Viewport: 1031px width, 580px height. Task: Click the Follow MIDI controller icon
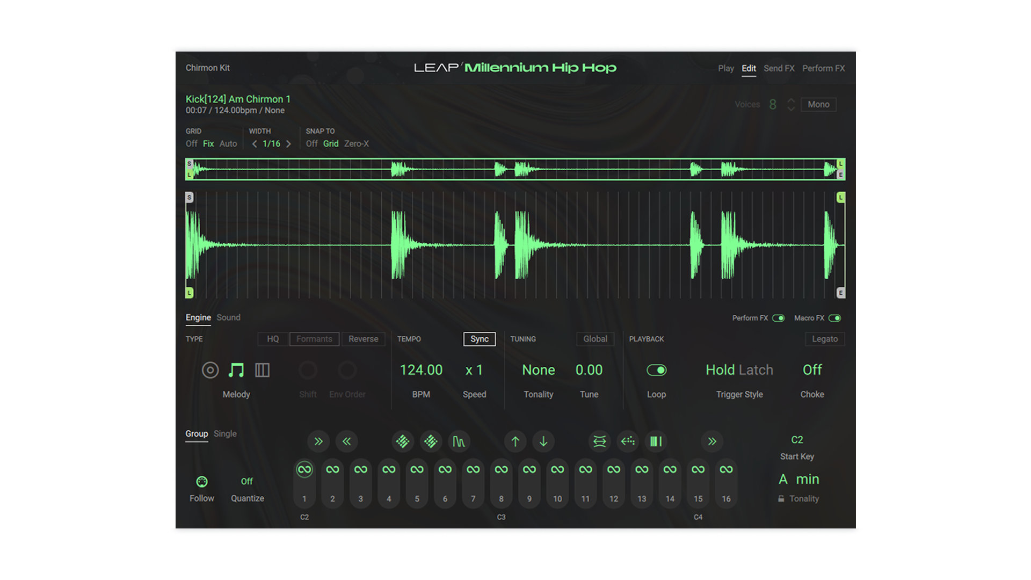tap(202, 482)
